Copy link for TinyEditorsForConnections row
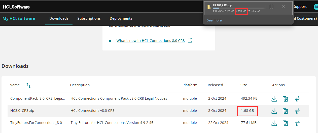Screen dimensions: 318x133 (285, 123)
